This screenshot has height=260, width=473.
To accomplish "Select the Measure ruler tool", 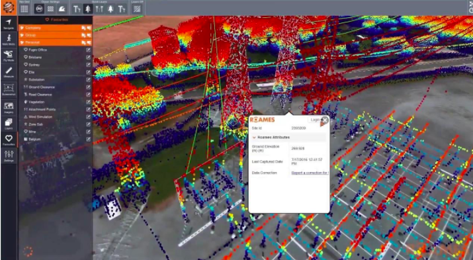I will pos(9,72).
